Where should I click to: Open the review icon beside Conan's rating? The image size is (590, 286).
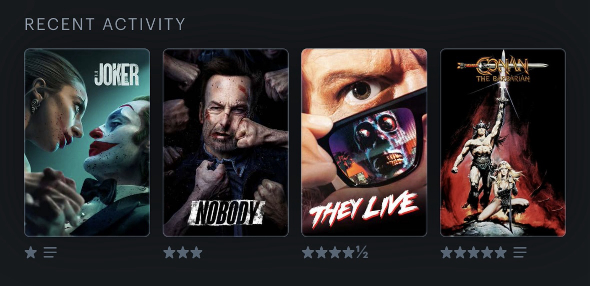pyautogui.click(x=520, y=253)
